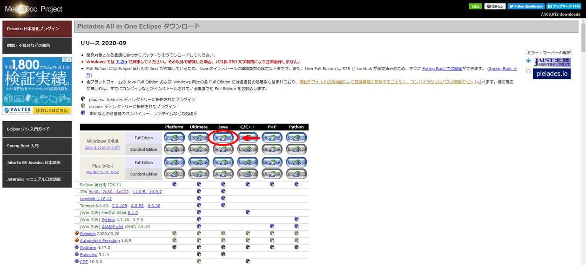This screenshot has height=265, width=586.
Task: Download Windows Standard Edition PHP package
Action: tap(272, 149)
